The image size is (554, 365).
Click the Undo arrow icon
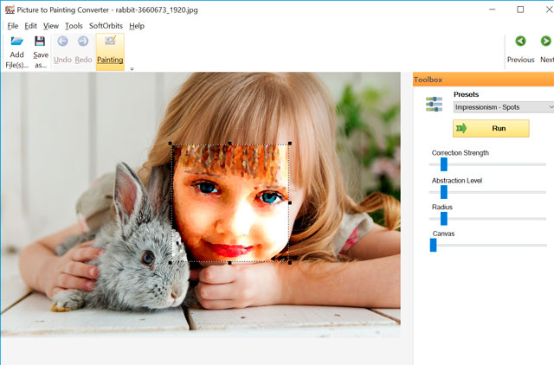tap(62, 42)
